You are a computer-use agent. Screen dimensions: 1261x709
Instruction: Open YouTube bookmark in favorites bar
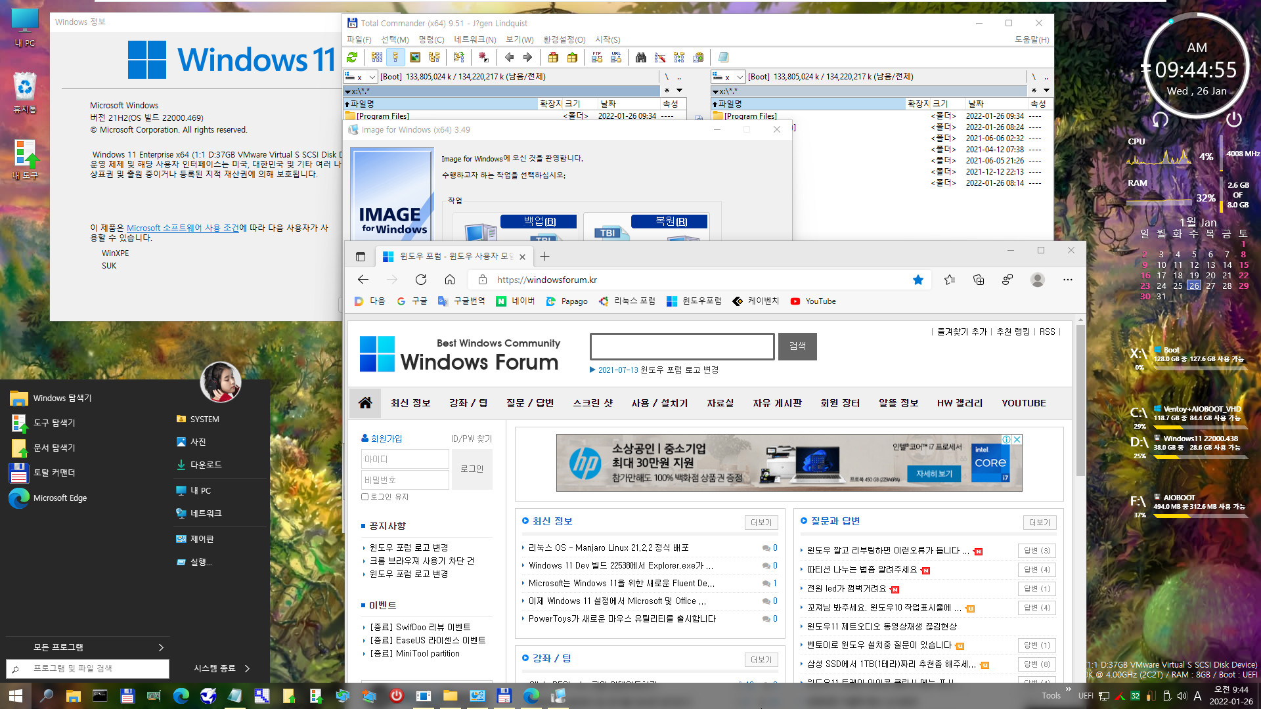tap(813, 301)
